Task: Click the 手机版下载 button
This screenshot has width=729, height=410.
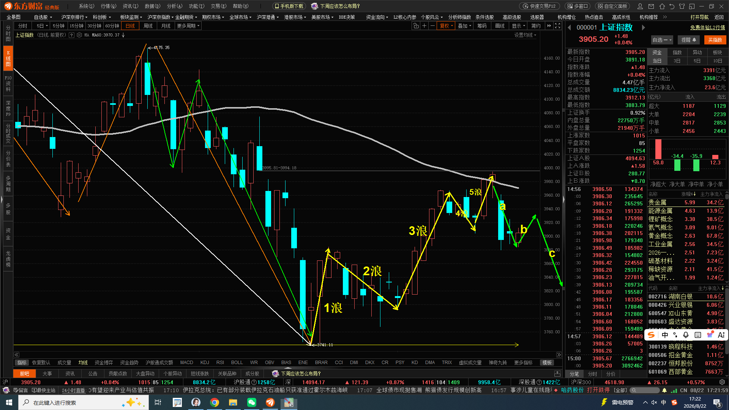Action: [x=289, y=6]
